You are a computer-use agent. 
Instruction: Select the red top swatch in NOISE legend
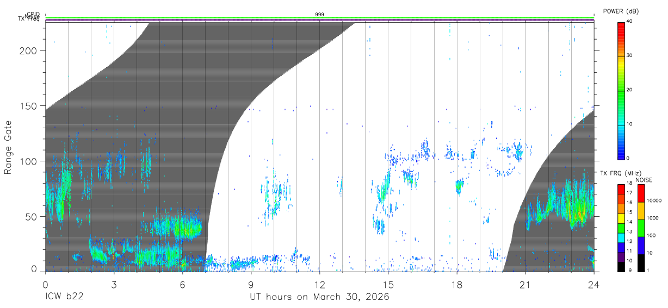point(641,193)
